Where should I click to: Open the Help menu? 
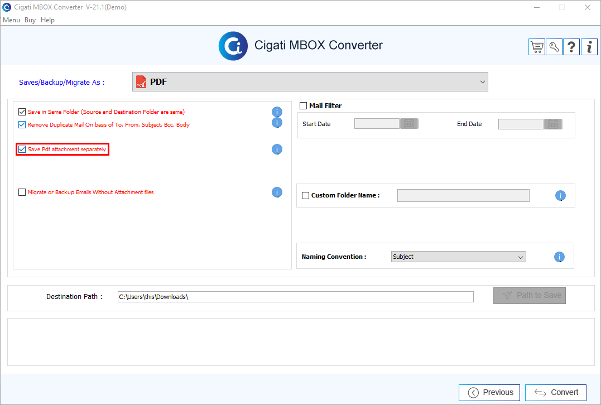pos(47,20)
